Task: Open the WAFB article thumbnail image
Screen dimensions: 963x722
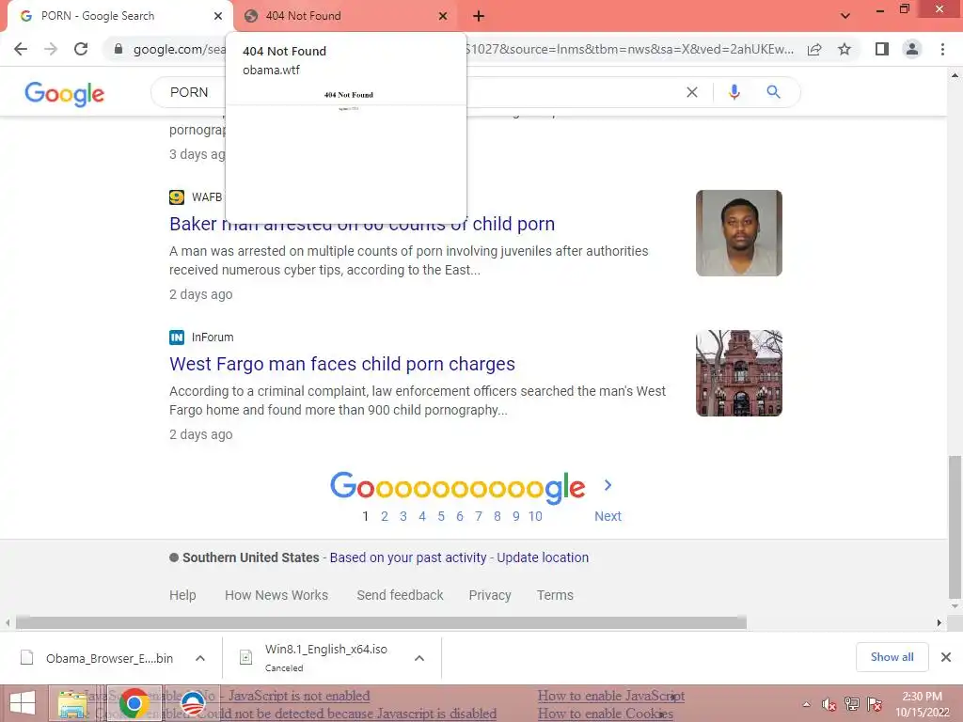Action: (739, 233)
